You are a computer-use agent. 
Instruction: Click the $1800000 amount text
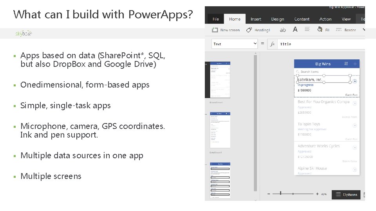[x=304, y=90]
